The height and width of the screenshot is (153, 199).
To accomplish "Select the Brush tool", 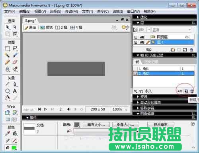I will pyautogui.click(x=15, y=55).
